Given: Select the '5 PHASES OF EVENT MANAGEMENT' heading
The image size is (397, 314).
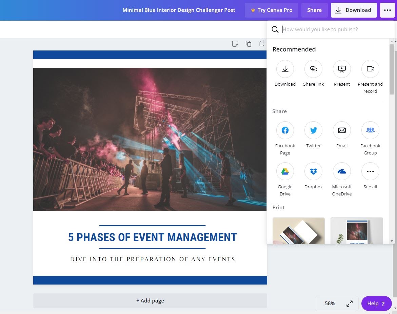Looking at the screenshot, I should pos(153,237).
